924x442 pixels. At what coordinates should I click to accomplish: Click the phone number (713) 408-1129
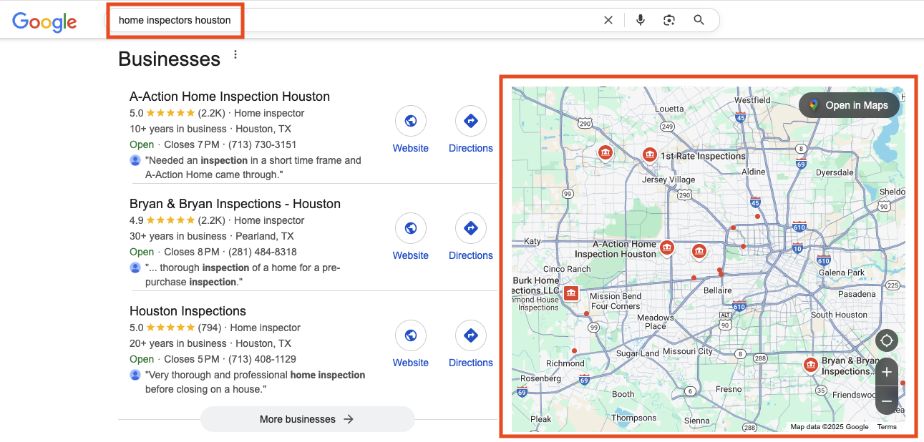click(x=262, y=359)
